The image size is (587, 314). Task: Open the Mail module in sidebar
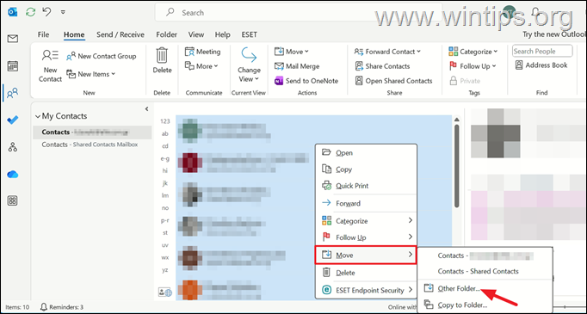pos(13,39)
